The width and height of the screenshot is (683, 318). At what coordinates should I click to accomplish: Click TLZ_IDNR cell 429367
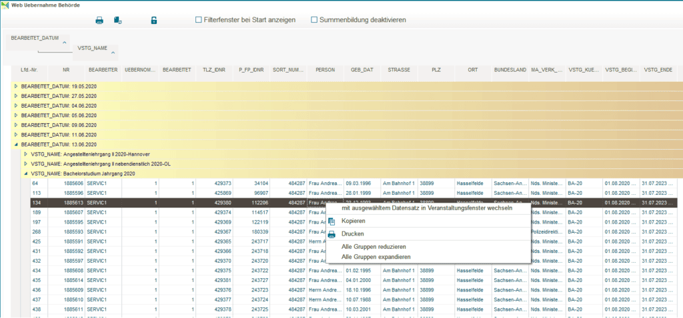click(214, 232)
